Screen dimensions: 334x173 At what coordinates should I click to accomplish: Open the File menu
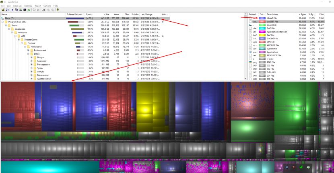[x=3, y=6]
